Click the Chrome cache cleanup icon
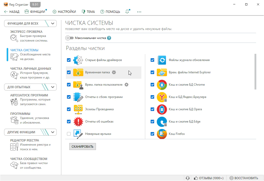 tap(162, 85)
